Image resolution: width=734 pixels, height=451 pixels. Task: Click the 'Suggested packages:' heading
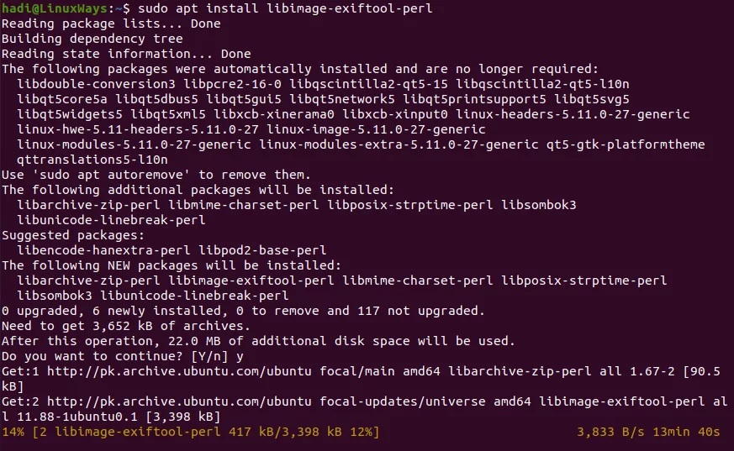coord(73,235)
